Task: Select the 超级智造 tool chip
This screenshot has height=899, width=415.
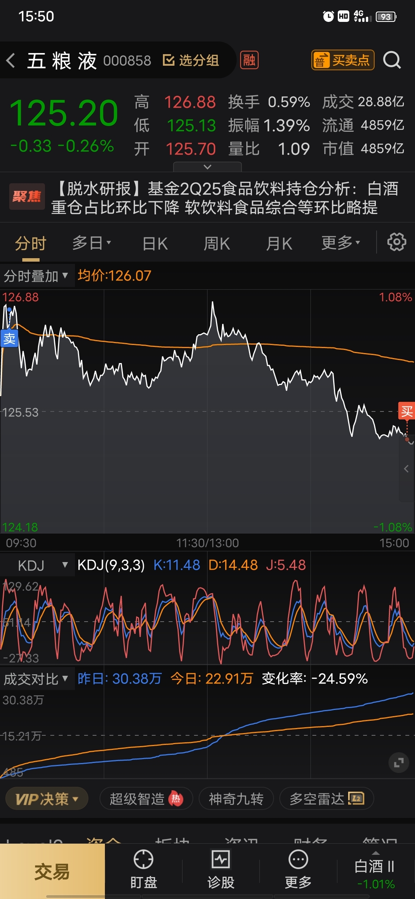Action: click(146, 799)
